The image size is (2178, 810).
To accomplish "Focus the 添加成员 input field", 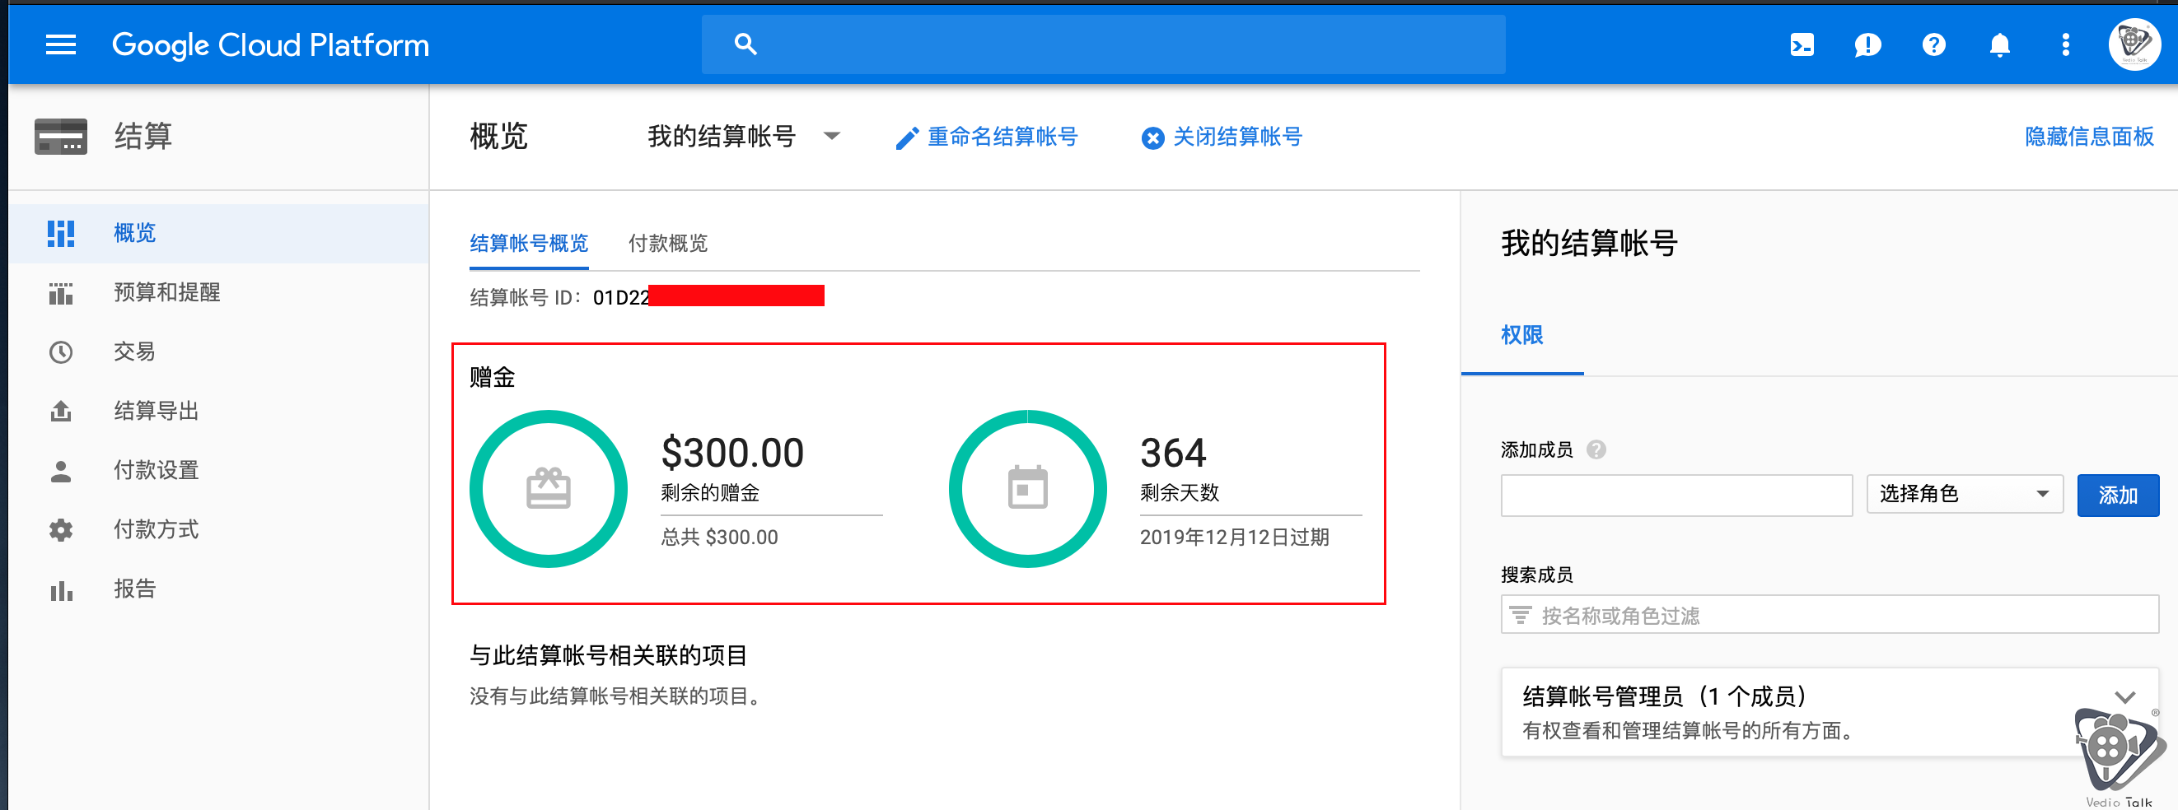I will coord(1676,495).
